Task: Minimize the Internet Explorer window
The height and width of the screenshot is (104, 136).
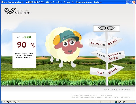Action: point(127,2)
